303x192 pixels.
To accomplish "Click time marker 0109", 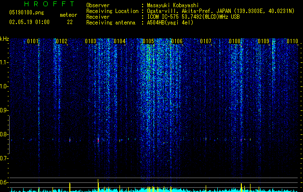I will [263, 41].
